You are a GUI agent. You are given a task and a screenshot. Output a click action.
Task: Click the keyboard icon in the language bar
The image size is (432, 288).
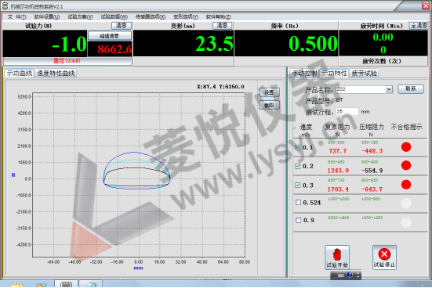(340, 275)
